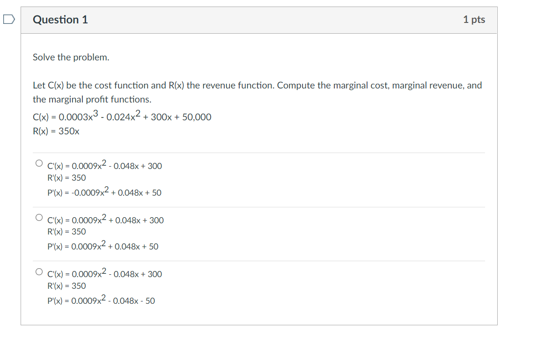This screenshot has height=337, width=552.
Task: Select the third answer choice radio button
Action: (x=38, y=271)
